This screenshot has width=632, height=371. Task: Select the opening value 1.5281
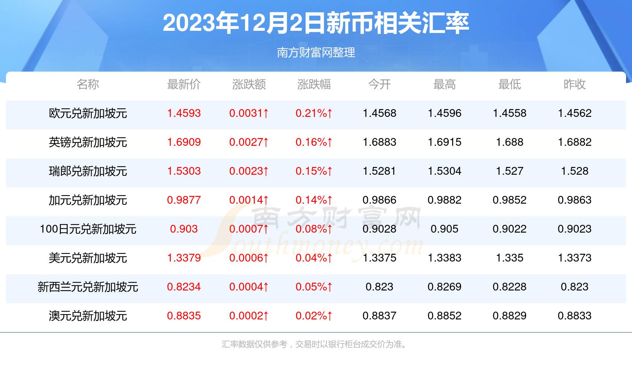tap(380, 171)
